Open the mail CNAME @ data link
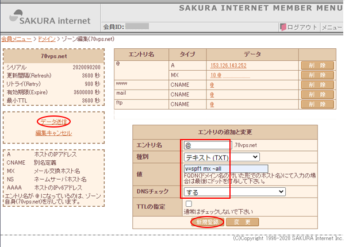The width and height of the screenshot is (345, 247). [x=212, y=95]
